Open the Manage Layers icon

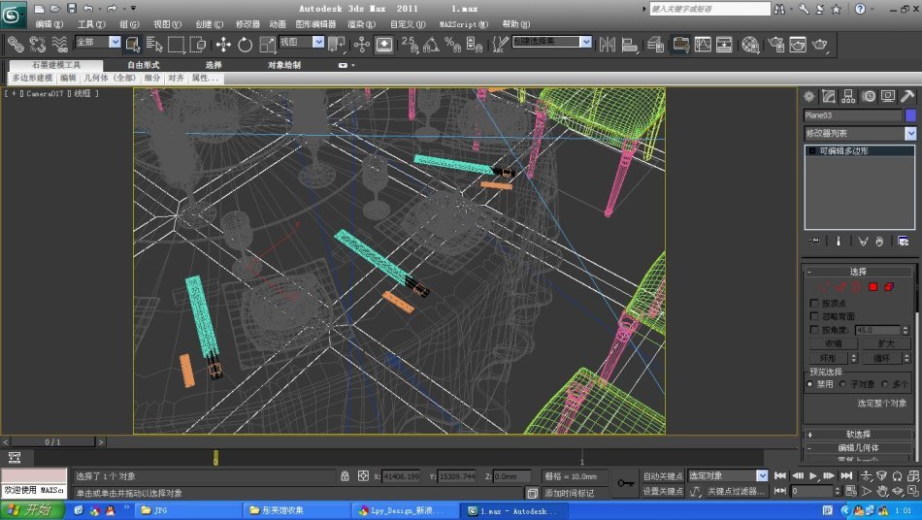coord(656,44)
